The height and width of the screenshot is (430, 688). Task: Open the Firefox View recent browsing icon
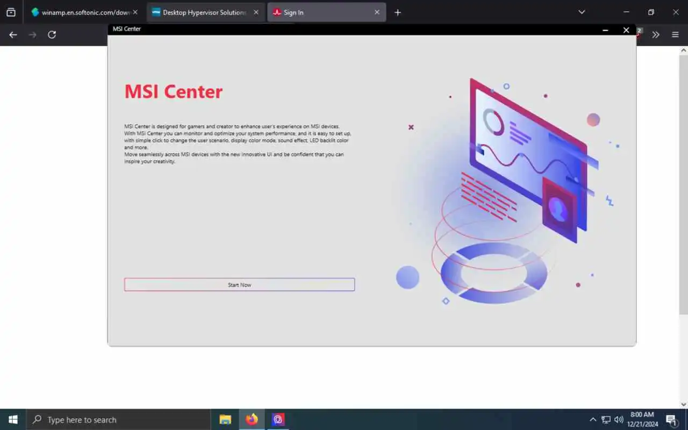(11, 12)
